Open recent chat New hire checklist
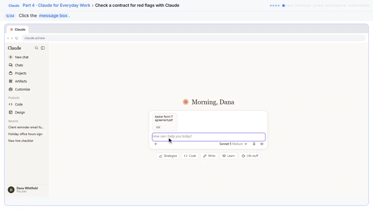The width and height of the screenshot is (373, 210). (21, 141)
